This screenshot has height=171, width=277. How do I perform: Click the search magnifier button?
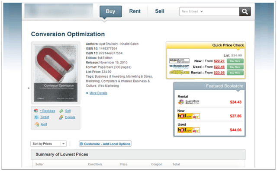245,12
